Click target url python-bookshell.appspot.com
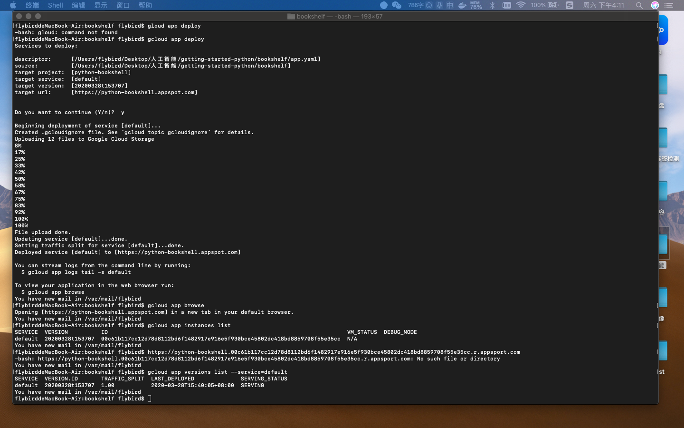This screenshot has height=428, width=684. [134, 92]
